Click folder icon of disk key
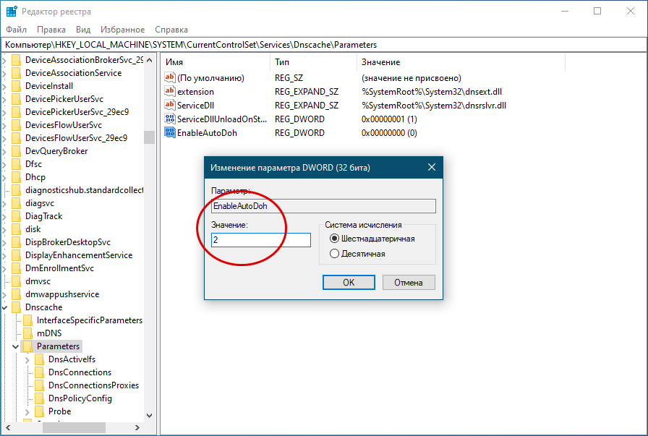The width and height of the screenshot is (648, 436). [x=17, y=229]
